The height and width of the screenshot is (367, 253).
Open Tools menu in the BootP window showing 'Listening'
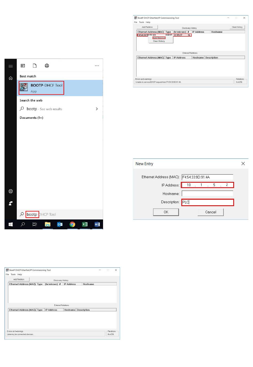[x=13, y=275]
